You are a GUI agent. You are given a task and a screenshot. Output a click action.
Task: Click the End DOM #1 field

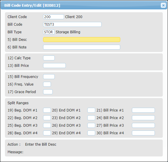coord(91,110)
